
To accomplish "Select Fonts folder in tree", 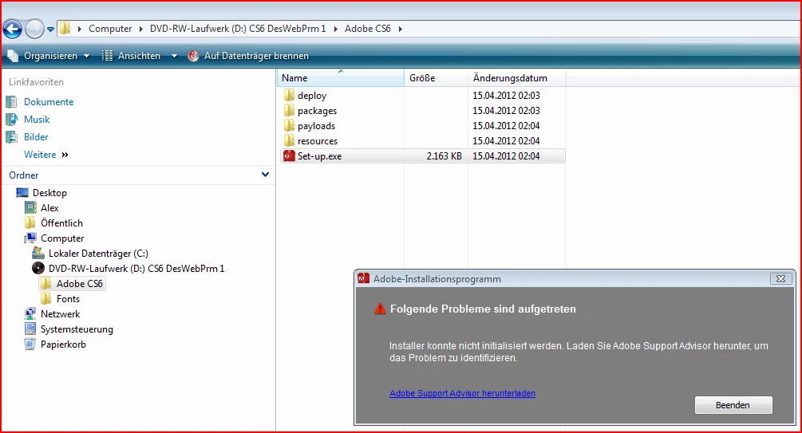I will tap(68, 298).
